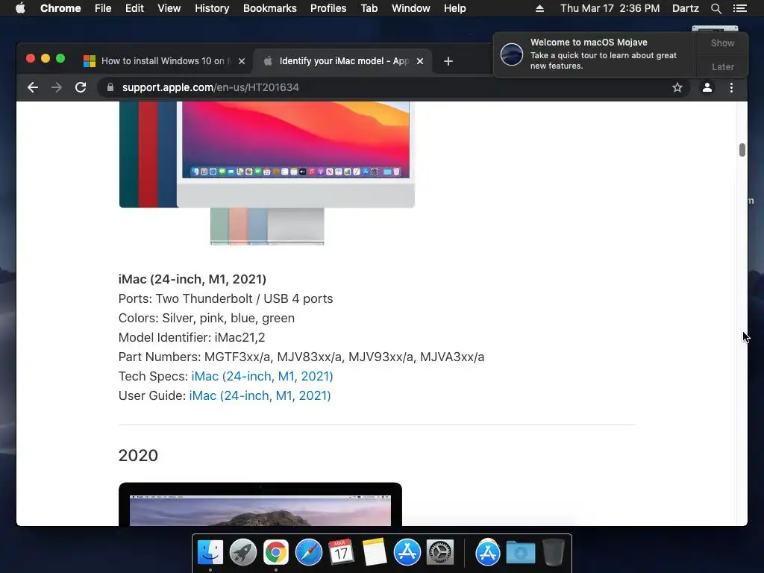
Task: Open Chrome's three-dot options menu
Action: (x=731, y=88)
